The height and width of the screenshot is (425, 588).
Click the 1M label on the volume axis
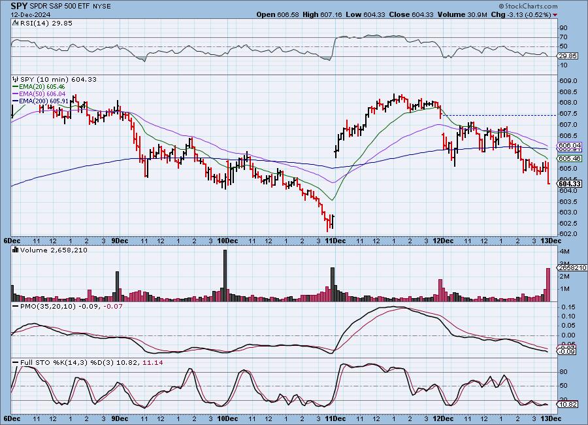564,289
